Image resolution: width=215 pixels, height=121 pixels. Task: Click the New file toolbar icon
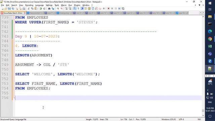[2, 8]
